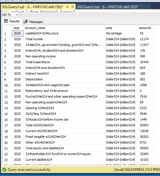Click the amount cell '1449'
This screenshot has height=176, width=160.
pos(146,119)
